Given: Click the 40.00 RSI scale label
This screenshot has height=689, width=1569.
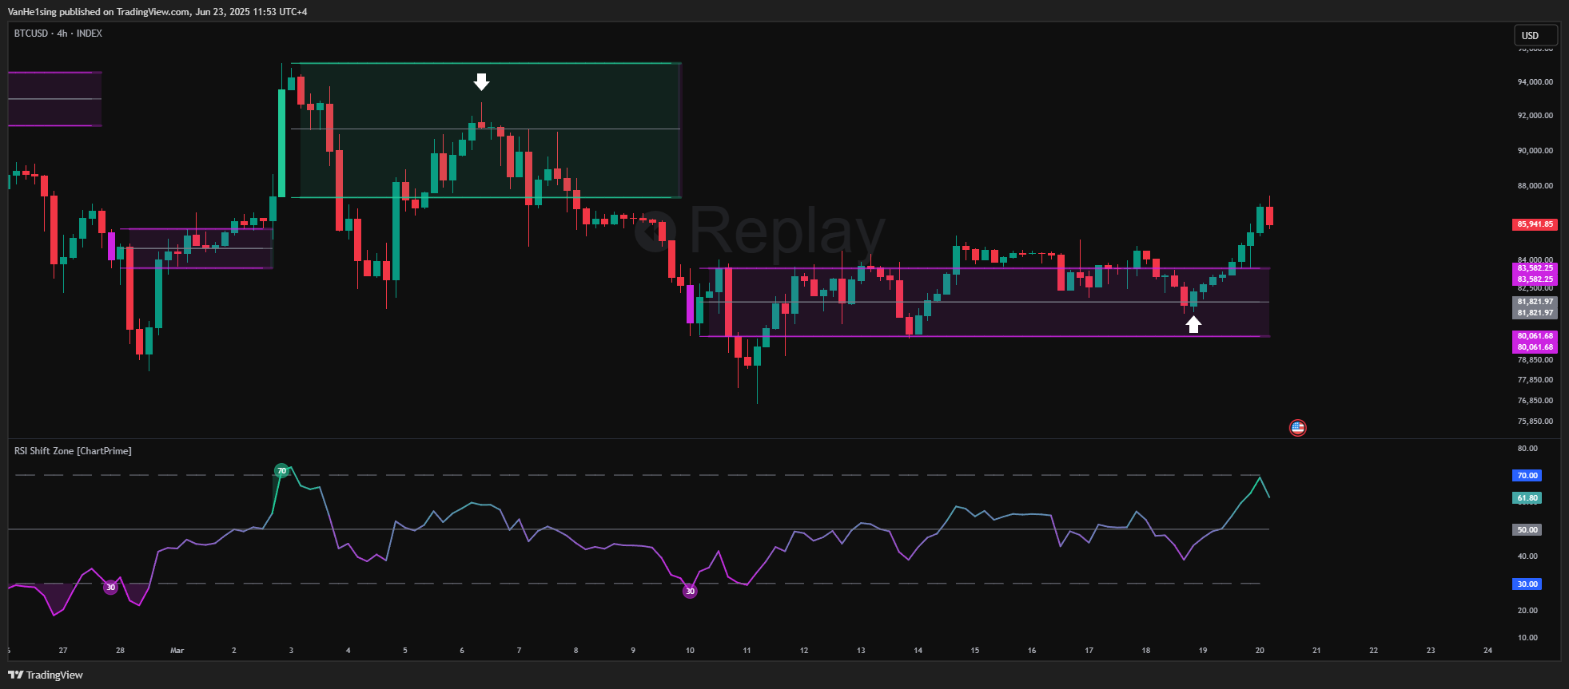Looking at the screenshot, I should click(x=1527, y=556).
